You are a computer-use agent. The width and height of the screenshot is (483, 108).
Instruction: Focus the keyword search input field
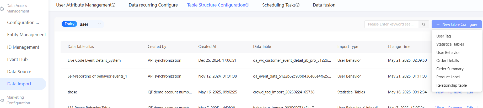391,24
